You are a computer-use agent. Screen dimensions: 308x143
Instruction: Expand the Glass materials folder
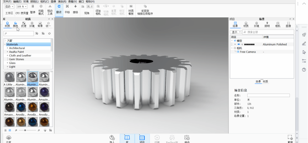click(x=7, y=63)
